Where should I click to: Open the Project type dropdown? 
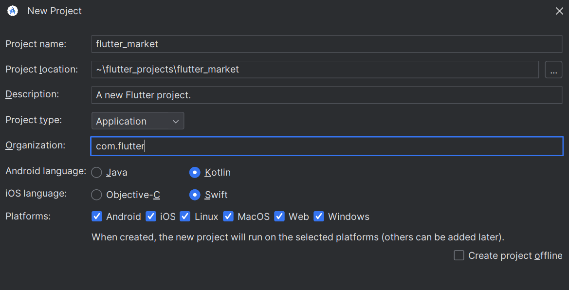click(138, 121)
